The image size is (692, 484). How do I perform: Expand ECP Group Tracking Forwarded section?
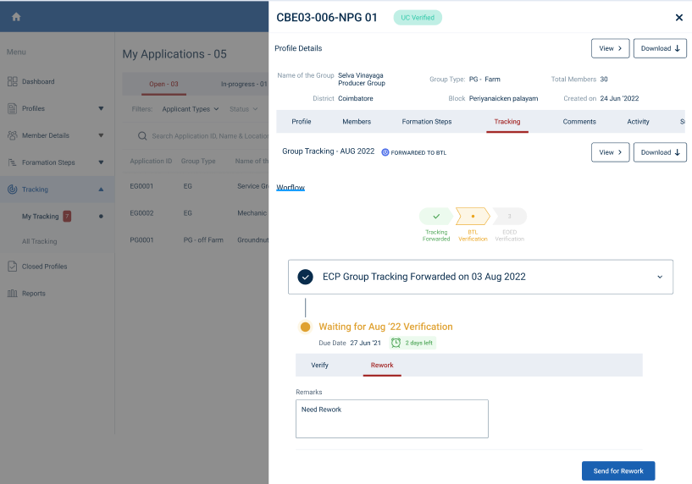[x=660, y=277]
